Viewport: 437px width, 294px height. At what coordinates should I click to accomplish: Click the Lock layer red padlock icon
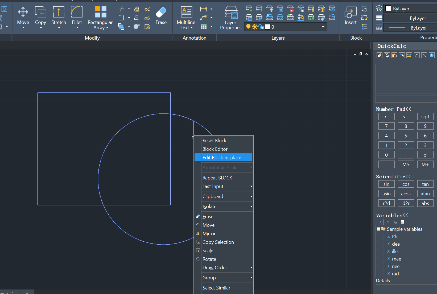(290, 9)
